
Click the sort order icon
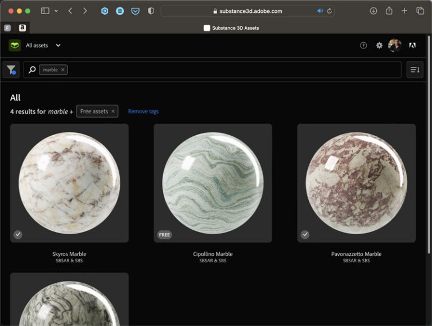click(415, 70)
